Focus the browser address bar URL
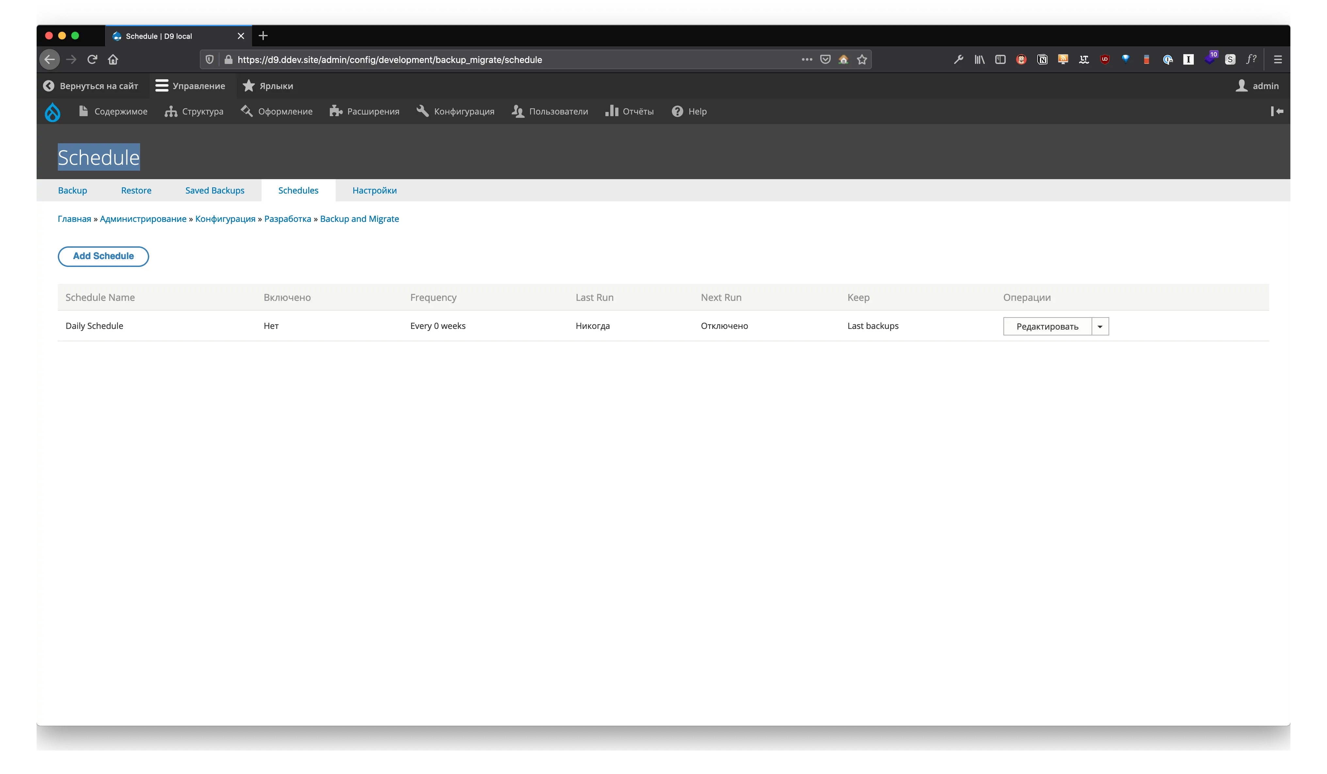 pyautogui.click(x=390, y=59)
